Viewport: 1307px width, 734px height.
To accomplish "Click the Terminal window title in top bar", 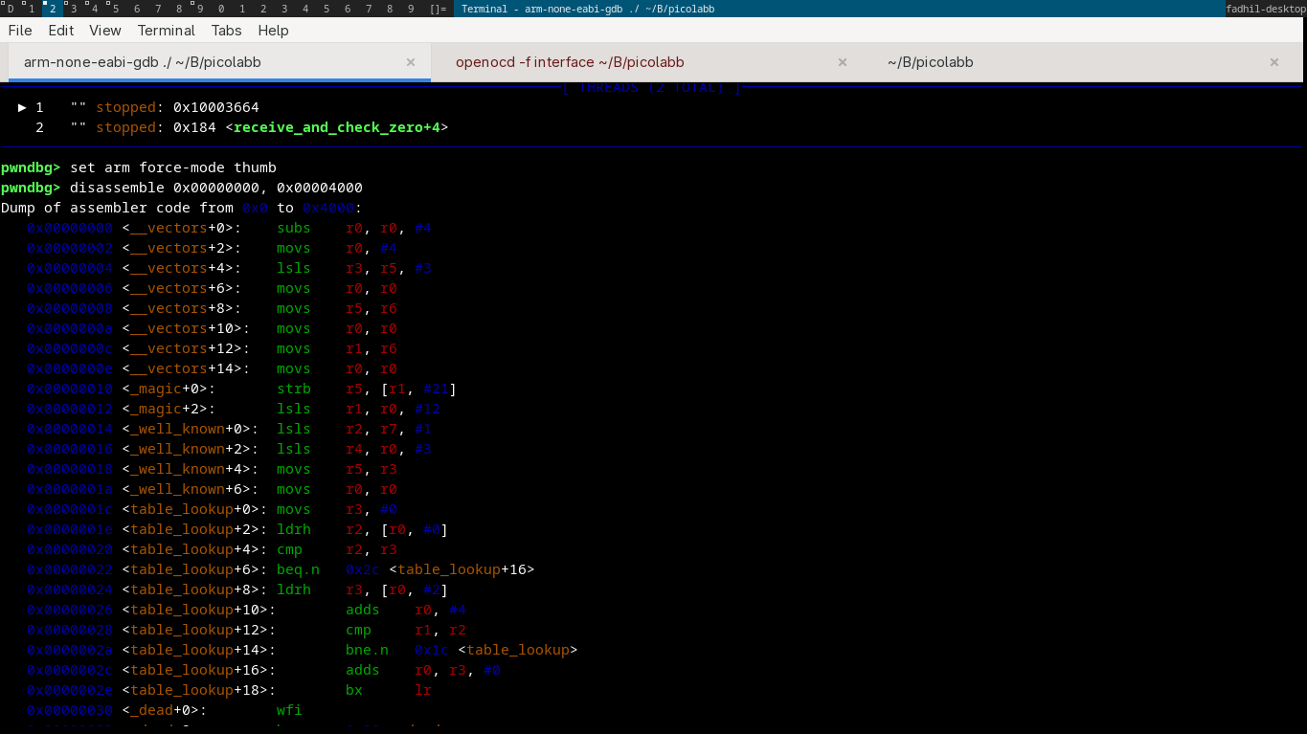I will (x=588, y=9).
